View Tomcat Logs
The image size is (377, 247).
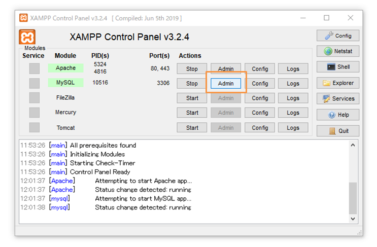point(293,128)
